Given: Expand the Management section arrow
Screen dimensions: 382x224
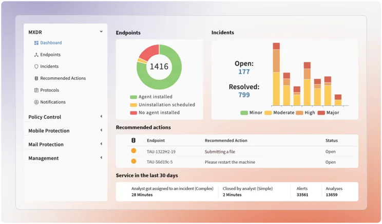Looking at the screenshot, I should pyautogui.click(x=101, y=158).
